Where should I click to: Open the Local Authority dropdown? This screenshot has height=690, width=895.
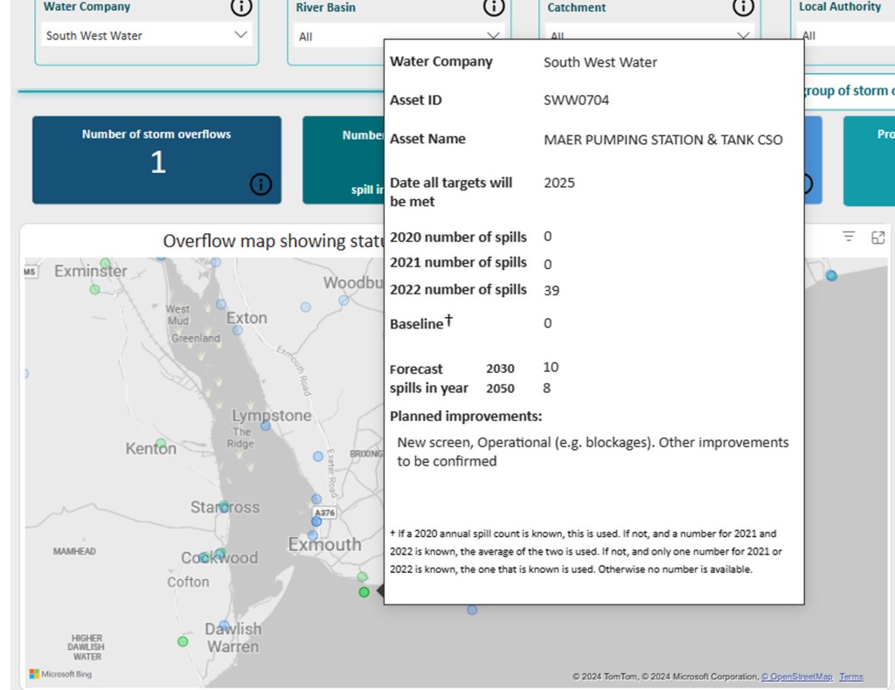(x=843, y=36)
